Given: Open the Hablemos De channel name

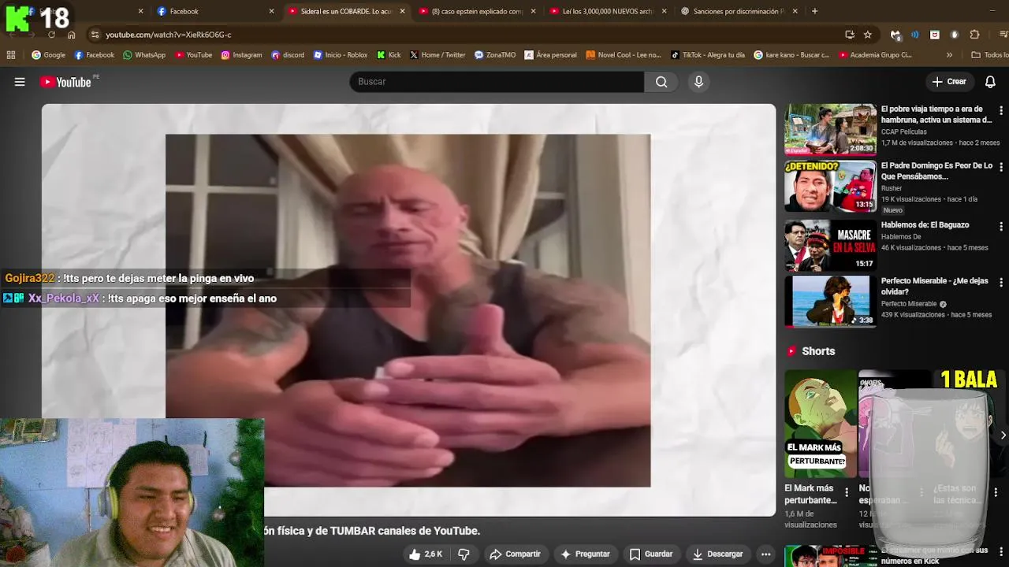Looking at the screenshot, I should pos(901,237).
